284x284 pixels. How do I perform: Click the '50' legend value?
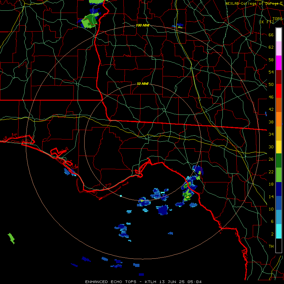(x=271, y=84)
